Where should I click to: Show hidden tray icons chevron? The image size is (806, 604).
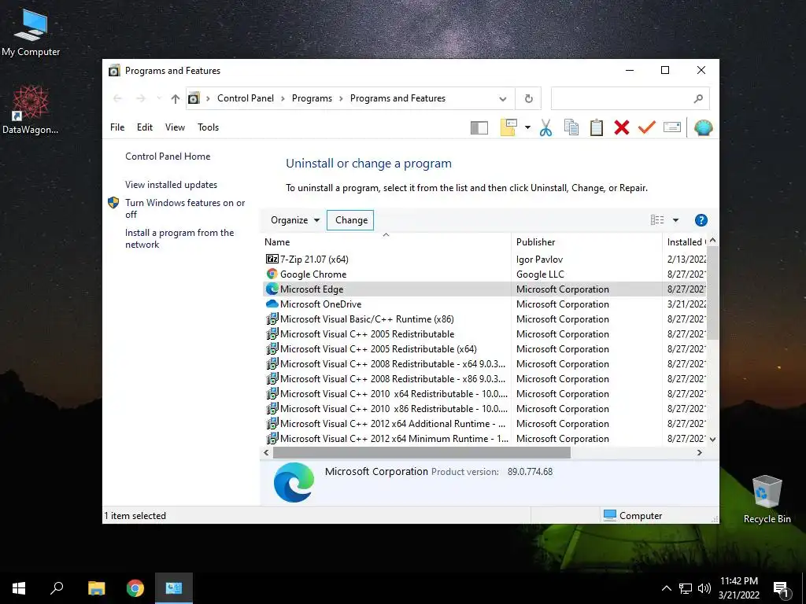pos(666,588)
